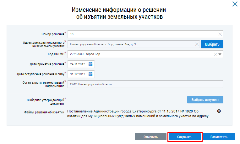Click the label Номер решения
This screenshot has height=144, width=240.
pos(53,34)
